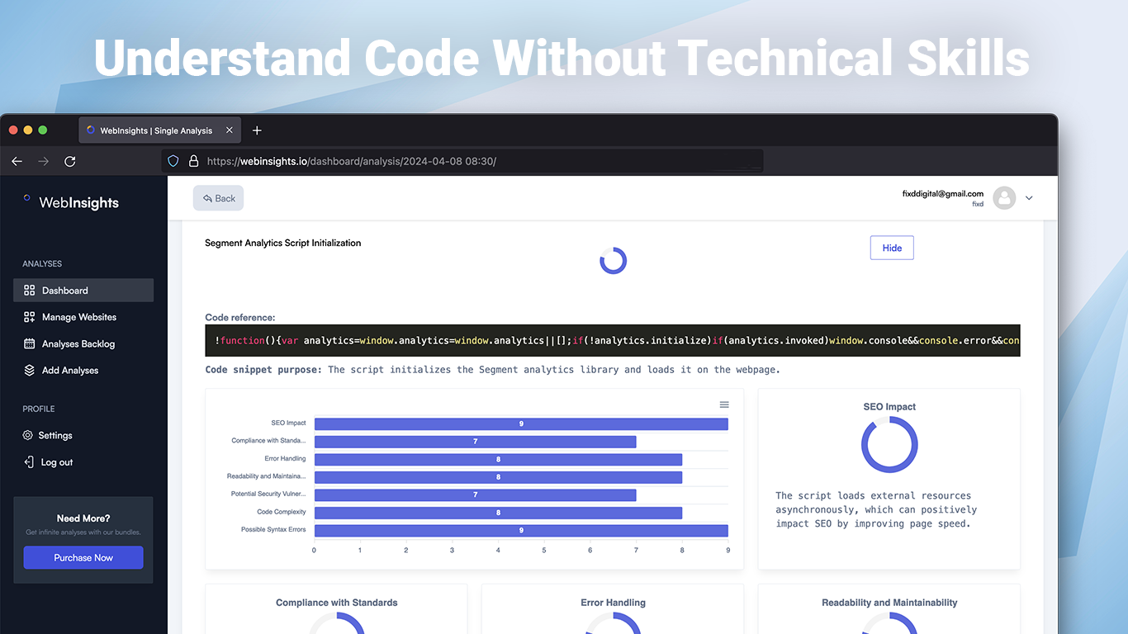
Task: Click the URL address field
Action: pos(462,161)
